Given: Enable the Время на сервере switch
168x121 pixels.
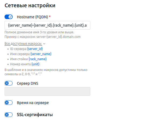Looking at the screenshot, I should (x=9, y=103).
